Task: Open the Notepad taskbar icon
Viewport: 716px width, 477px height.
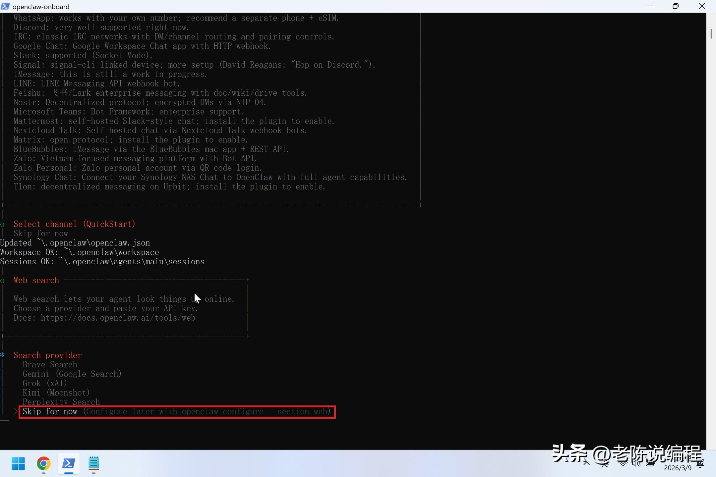Action: (x=94, y=463)
